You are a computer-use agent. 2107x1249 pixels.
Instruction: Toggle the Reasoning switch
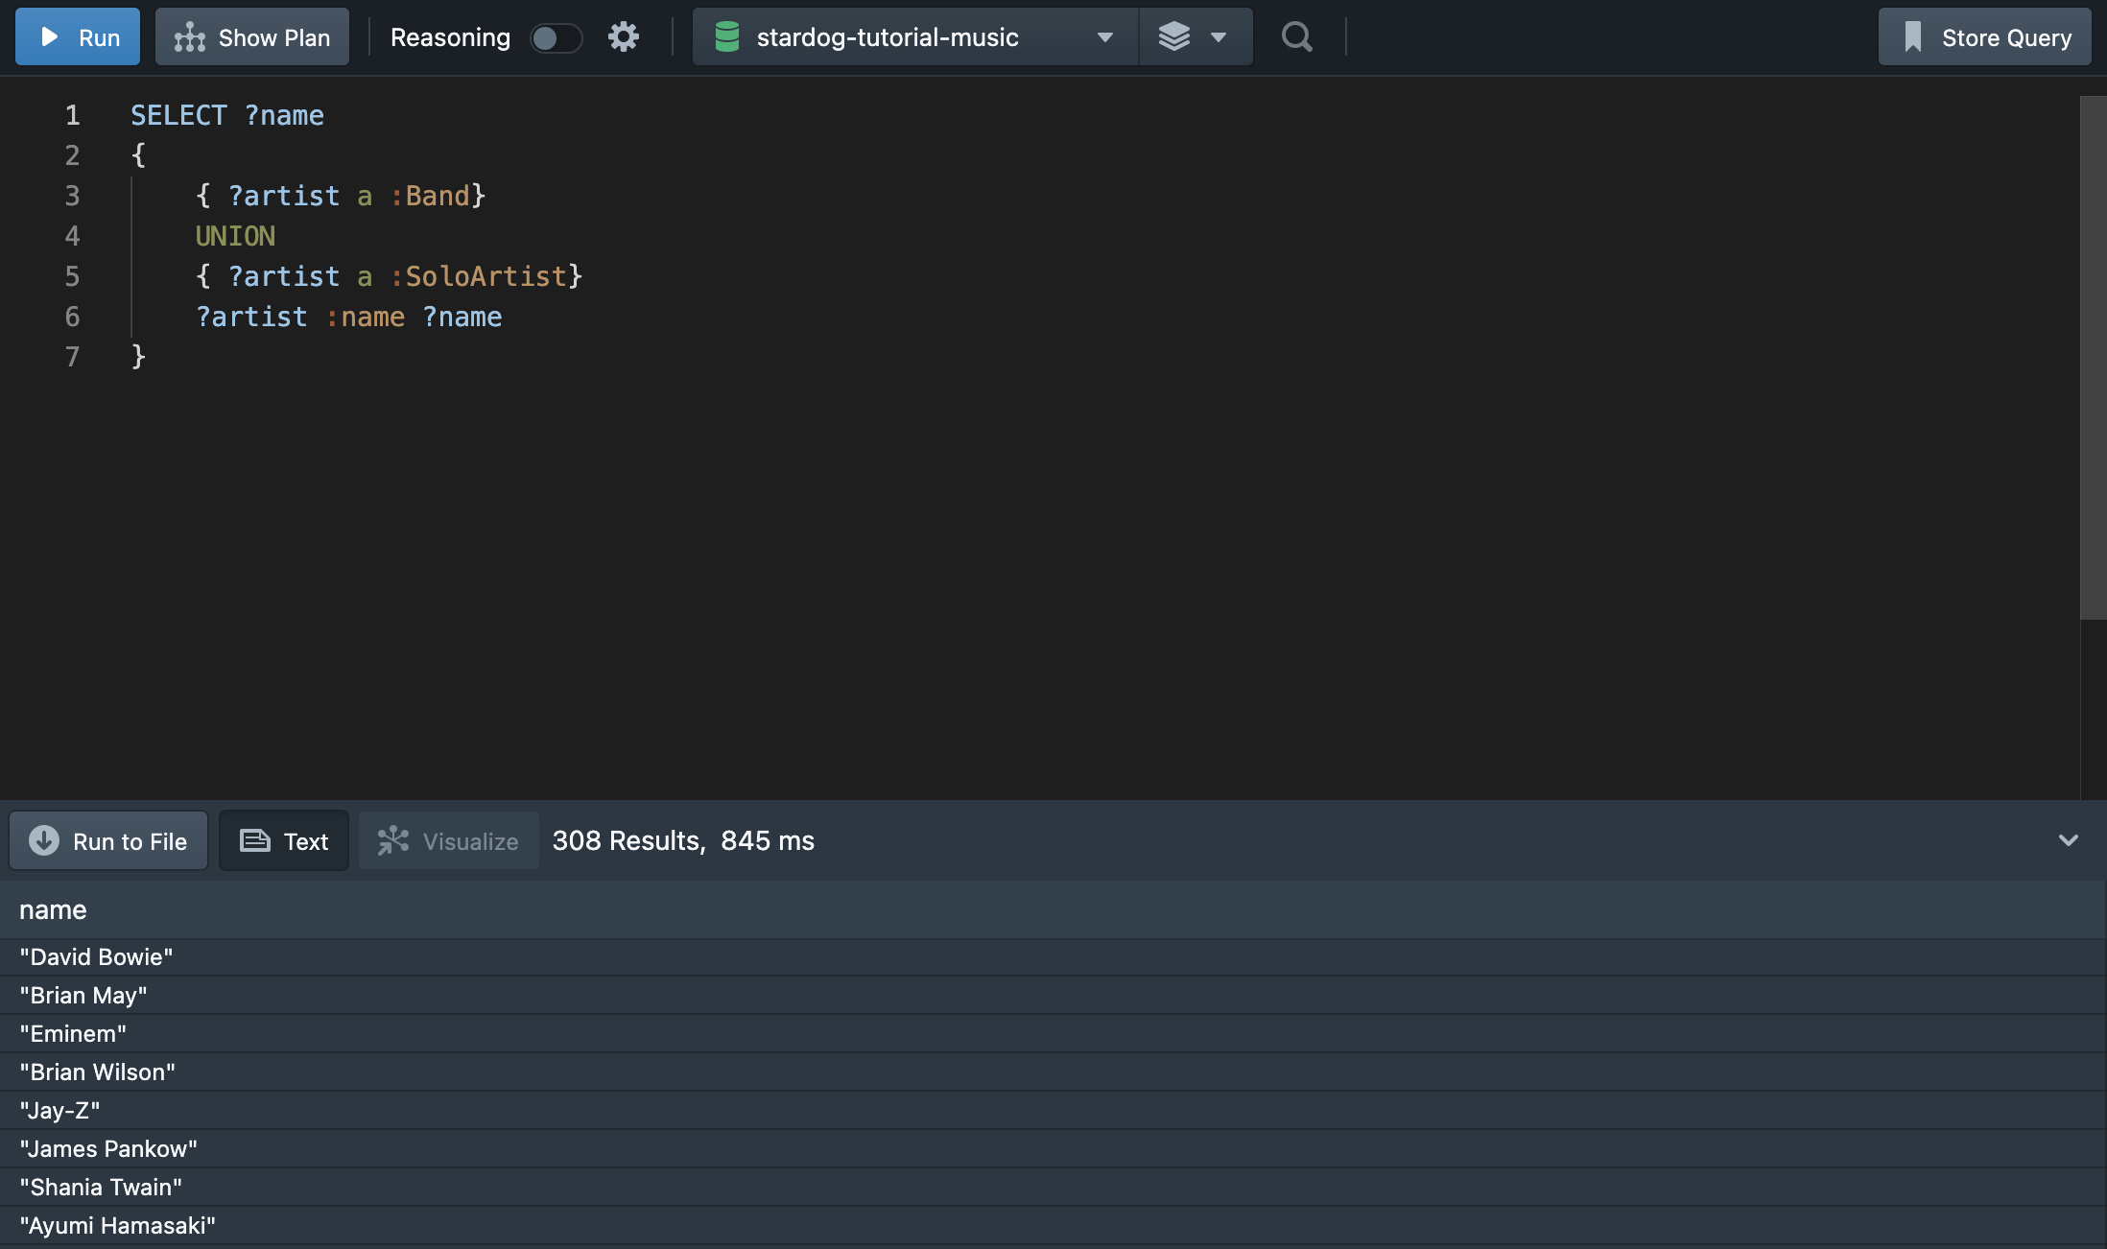[556, 37]
